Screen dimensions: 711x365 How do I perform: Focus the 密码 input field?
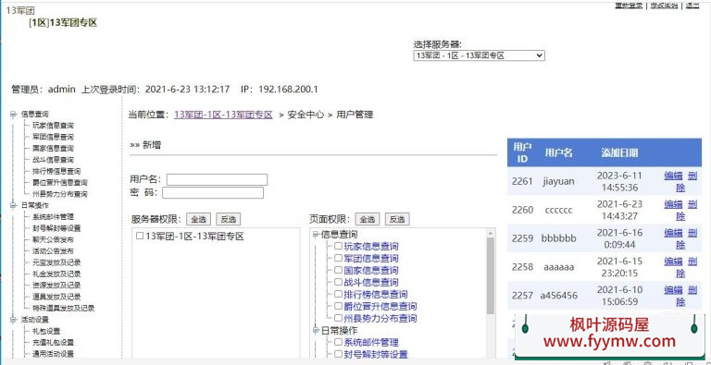point(213,192)
